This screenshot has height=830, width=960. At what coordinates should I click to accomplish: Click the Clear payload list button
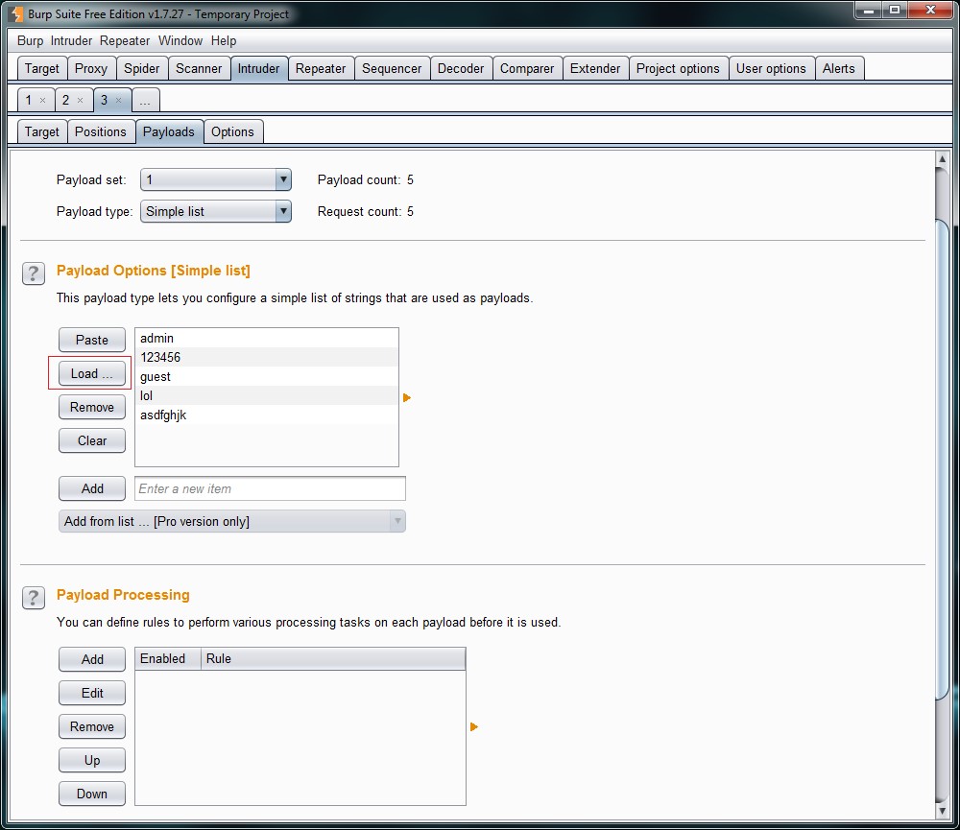pyautogui.click(x=92, y=440)
